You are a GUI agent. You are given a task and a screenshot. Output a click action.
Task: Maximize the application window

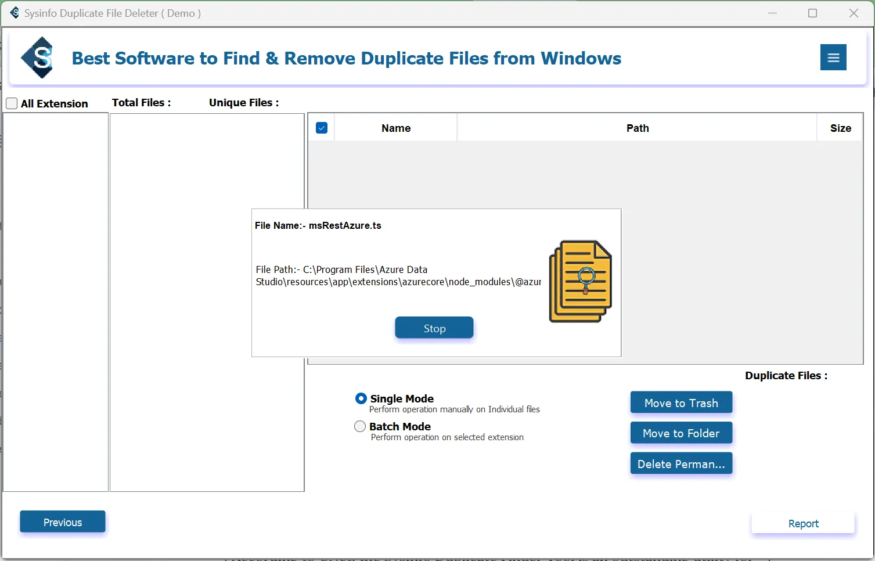tap(812, 13)
